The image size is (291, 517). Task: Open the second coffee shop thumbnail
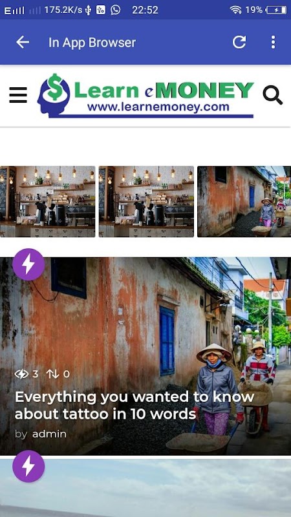coord(147,202)
